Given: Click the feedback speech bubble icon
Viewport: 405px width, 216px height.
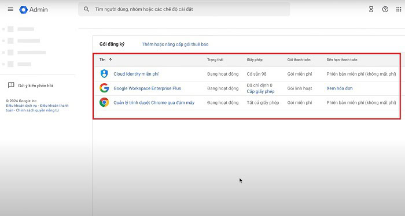Looking at the screenshot, I should click(11, 85).
